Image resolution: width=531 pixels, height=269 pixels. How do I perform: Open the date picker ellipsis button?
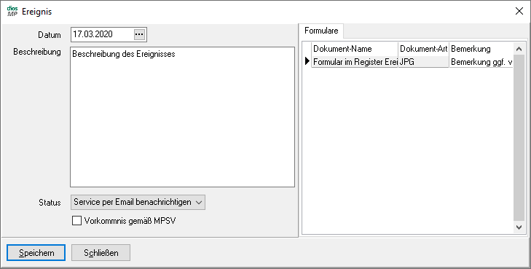pos(140,34)
